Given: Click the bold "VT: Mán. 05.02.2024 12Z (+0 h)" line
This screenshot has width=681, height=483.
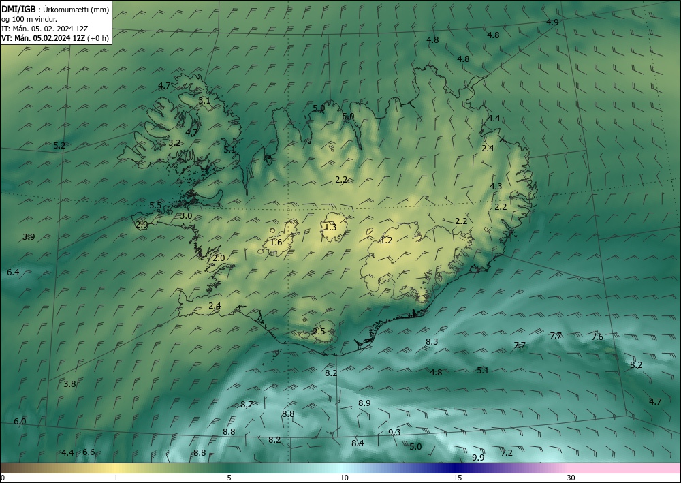Looking at the screenshot, I should [x=55, y=38].
